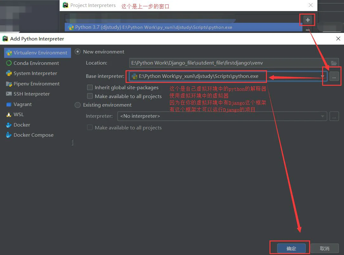The width and height of the screenshot is (344, 255).
Task: Click Virtualenv Environment Python icon
Action: point(9,53)
